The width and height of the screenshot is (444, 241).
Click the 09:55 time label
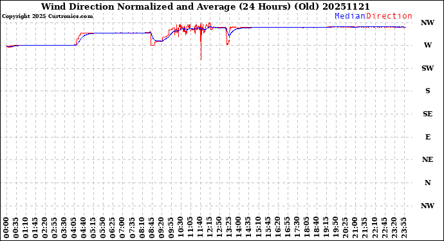pyautogui.click(x=171, y=228)
